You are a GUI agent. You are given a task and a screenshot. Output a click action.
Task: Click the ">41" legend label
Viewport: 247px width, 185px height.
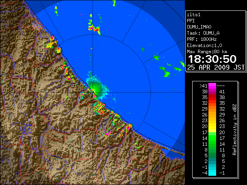coord(203,86)
